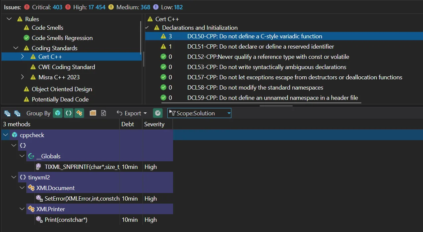
Task: Expand all results toolbar icon
Action: [17, 113]
